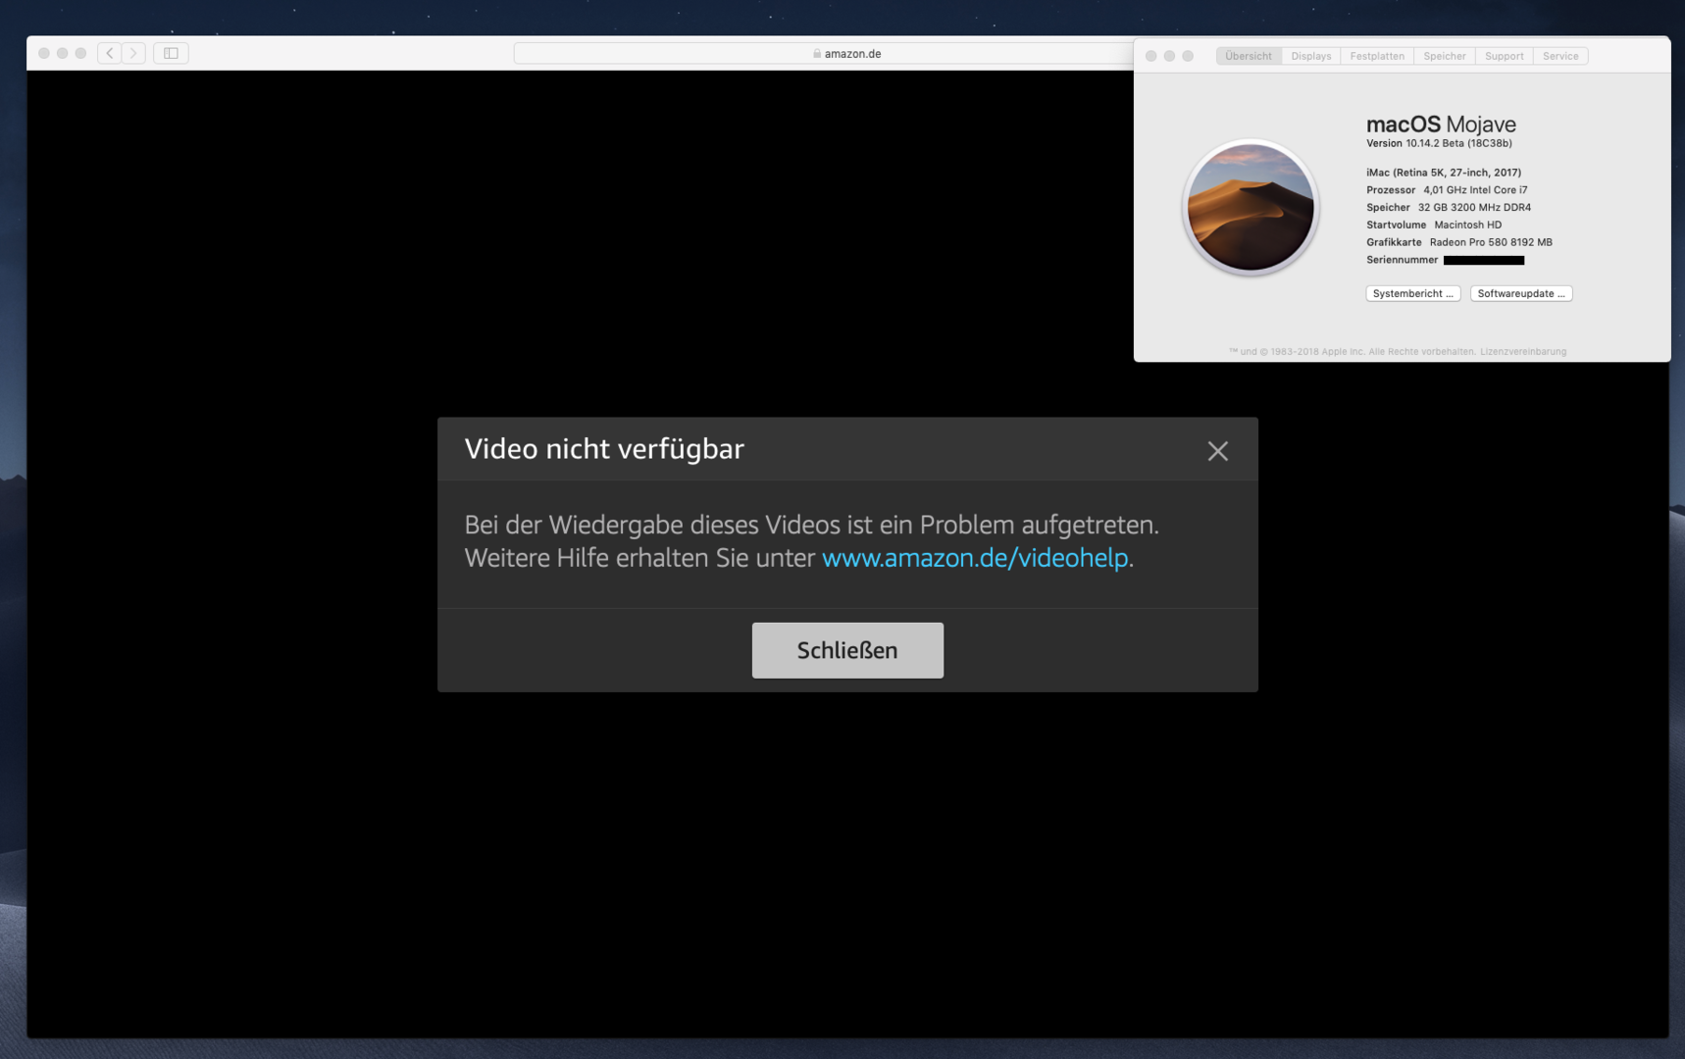
Task: Zoom the About This Mac window
Action: tap(1188, 56)
